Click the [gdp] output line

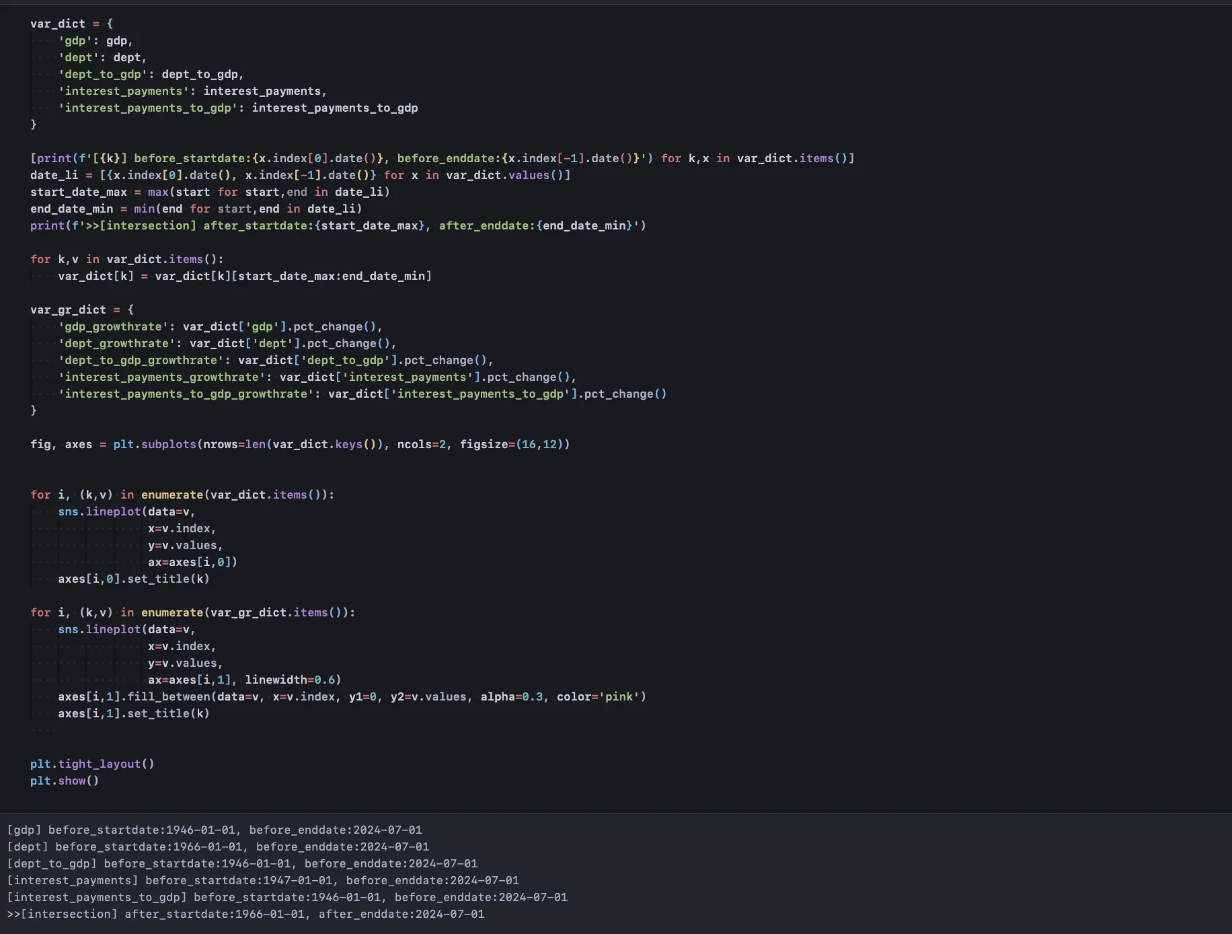pos(215,830)
